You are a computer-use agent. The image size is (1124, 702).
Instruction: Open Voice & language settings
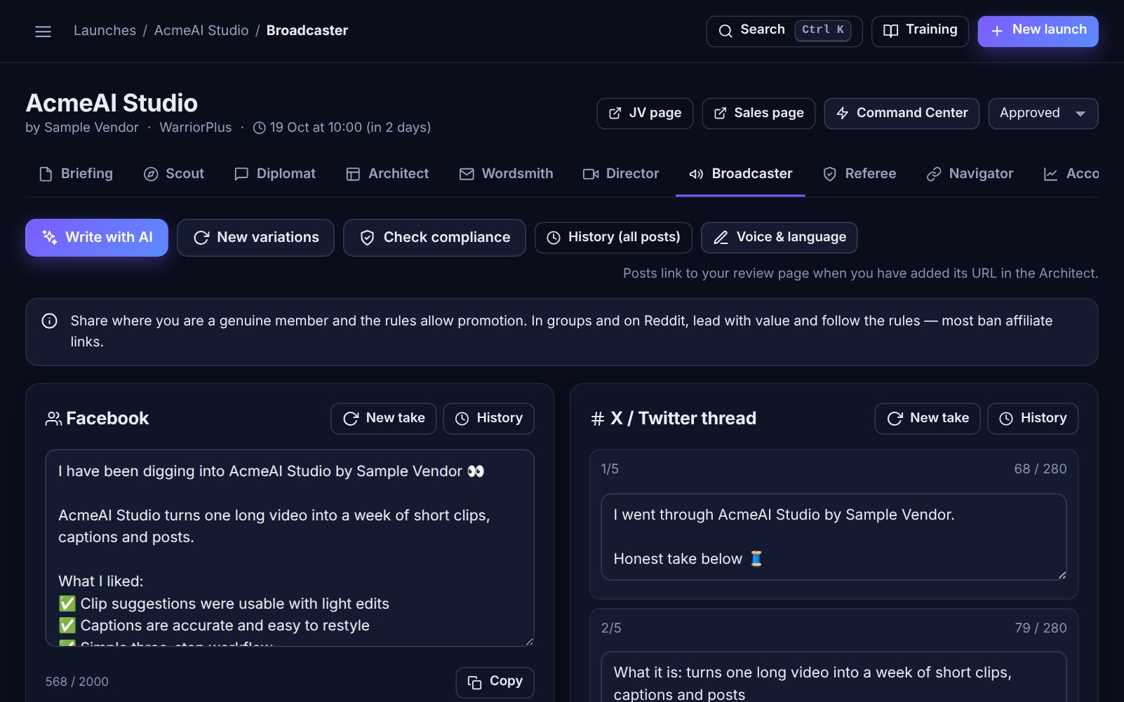tap(779, 238)
